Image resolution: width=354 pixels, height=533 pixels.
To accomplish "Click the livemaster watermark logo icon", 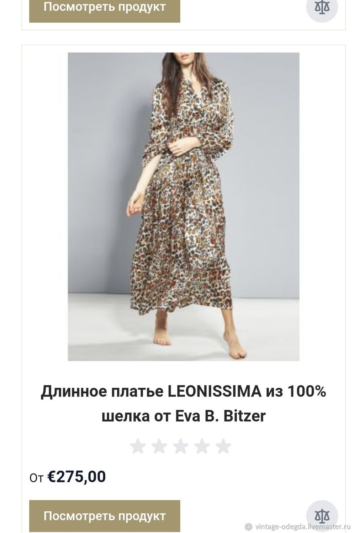I will pyautogui.click(x=249, y=526).
